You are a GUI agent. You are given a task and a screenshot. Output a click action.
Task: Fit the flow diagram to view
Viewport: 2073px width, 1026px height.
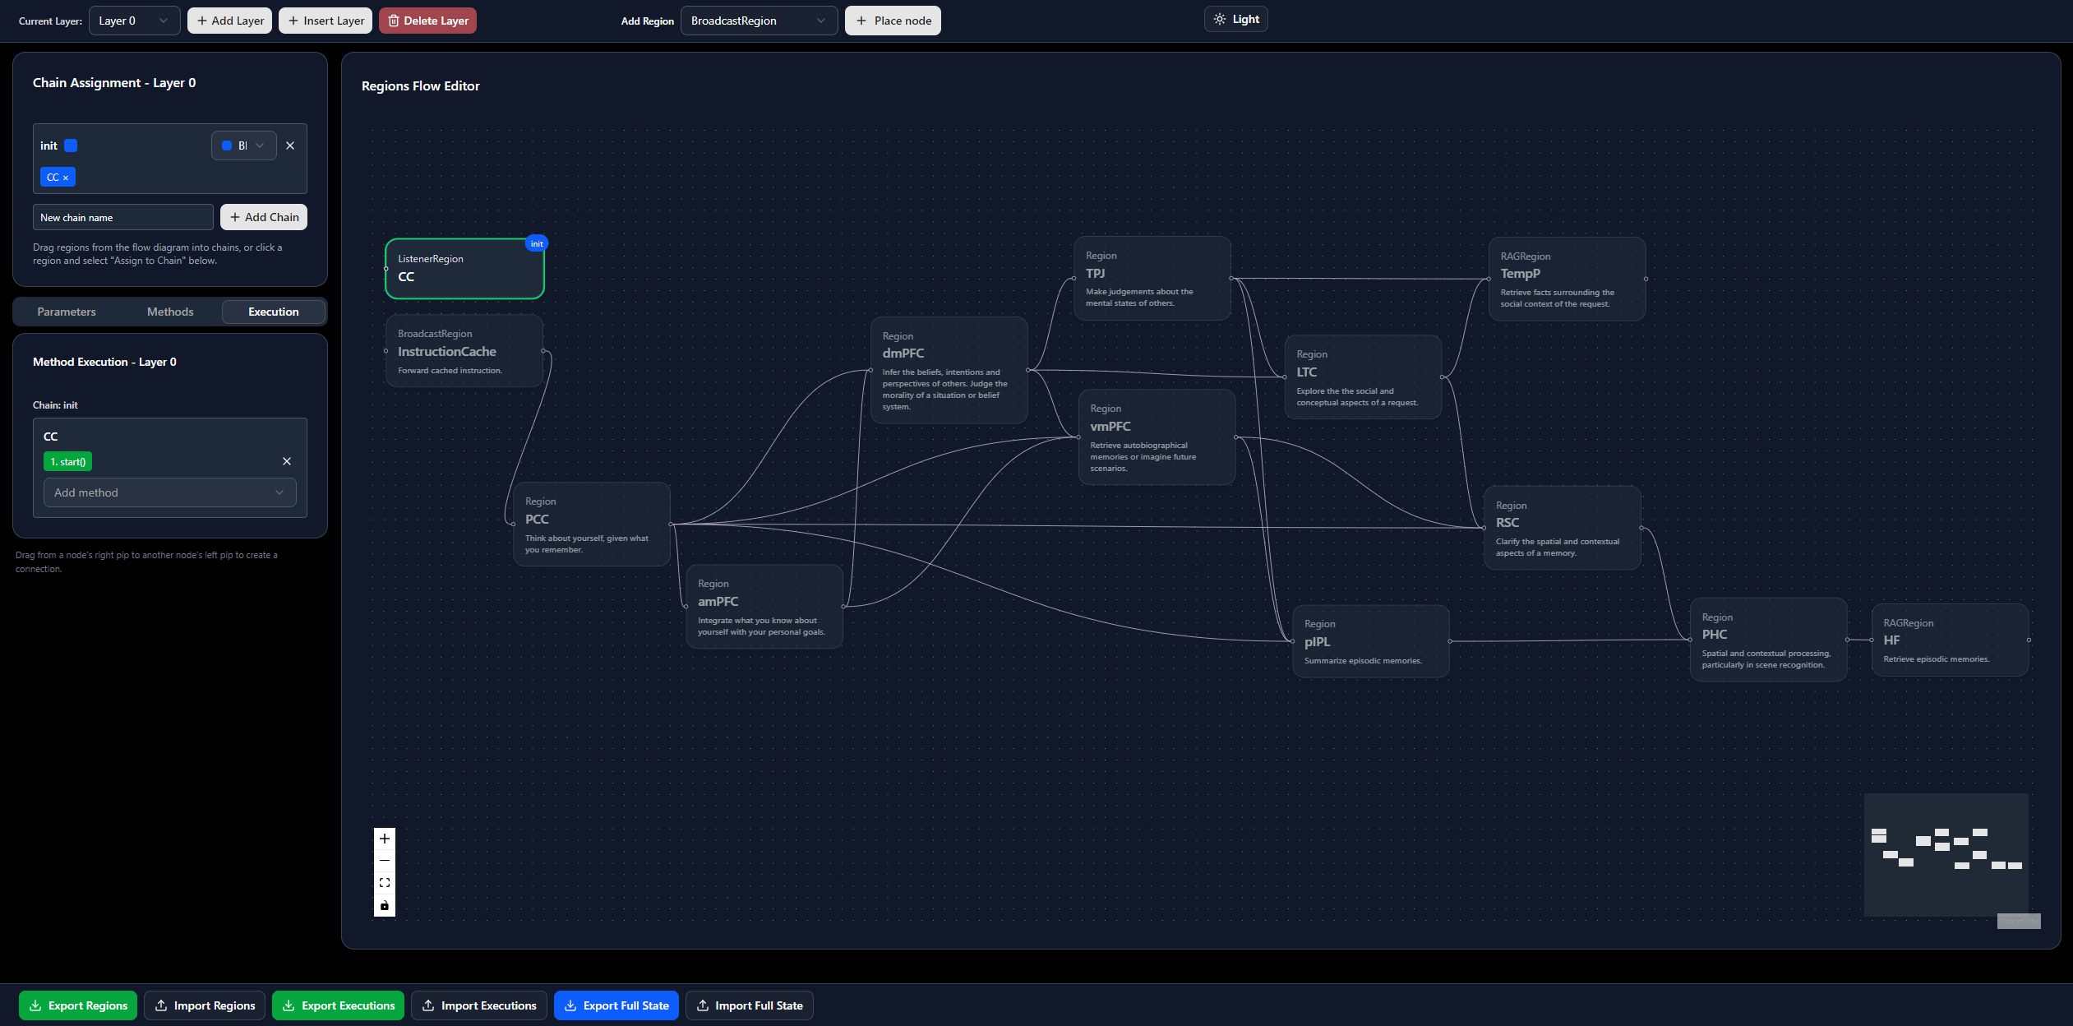384,883
